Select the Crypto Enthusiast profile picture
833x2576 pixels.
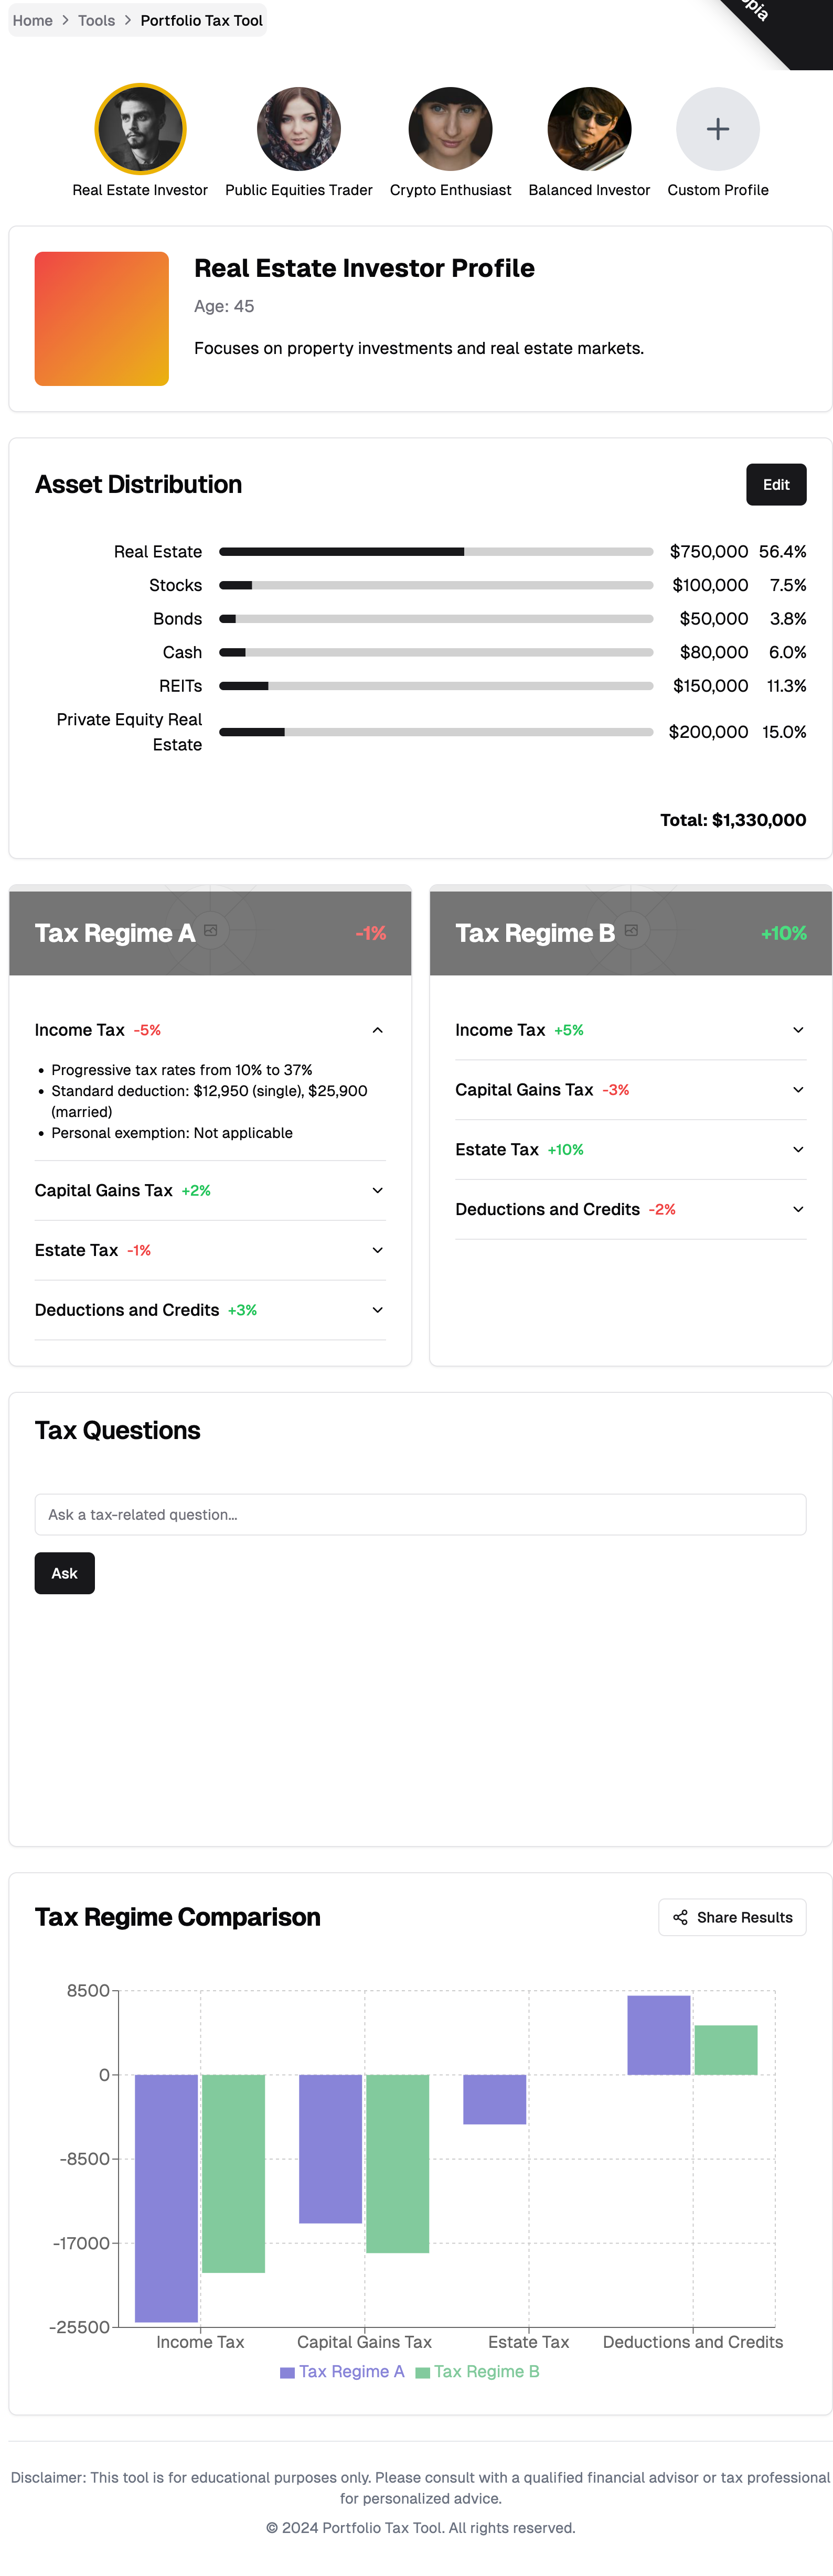click(450, 129)
